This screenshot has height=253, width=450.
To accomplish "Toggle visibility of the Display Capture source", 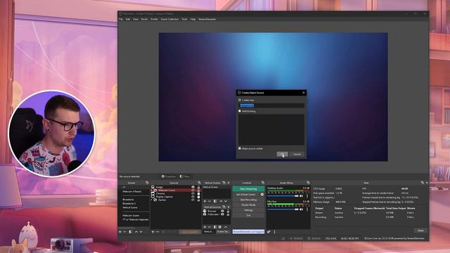I will point(193,197).
